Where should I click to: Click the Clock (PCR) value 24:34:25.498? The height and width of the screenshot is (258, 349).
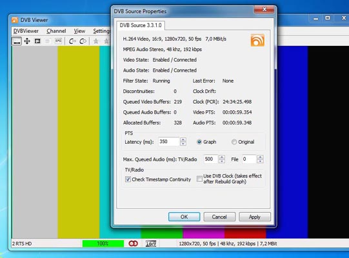click(x=237, y=102)
